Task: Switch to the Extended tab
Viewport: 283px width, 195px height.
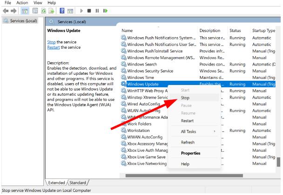Action: point(56,182)
